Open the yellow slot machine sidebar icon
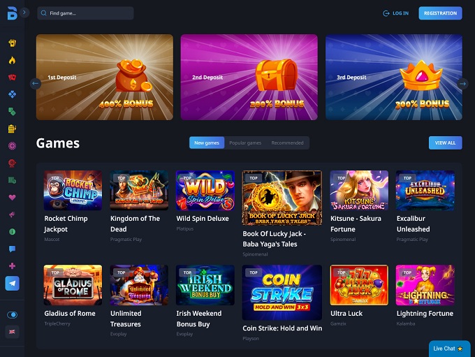This screenshot has height=357, width=475. [12, 129]
